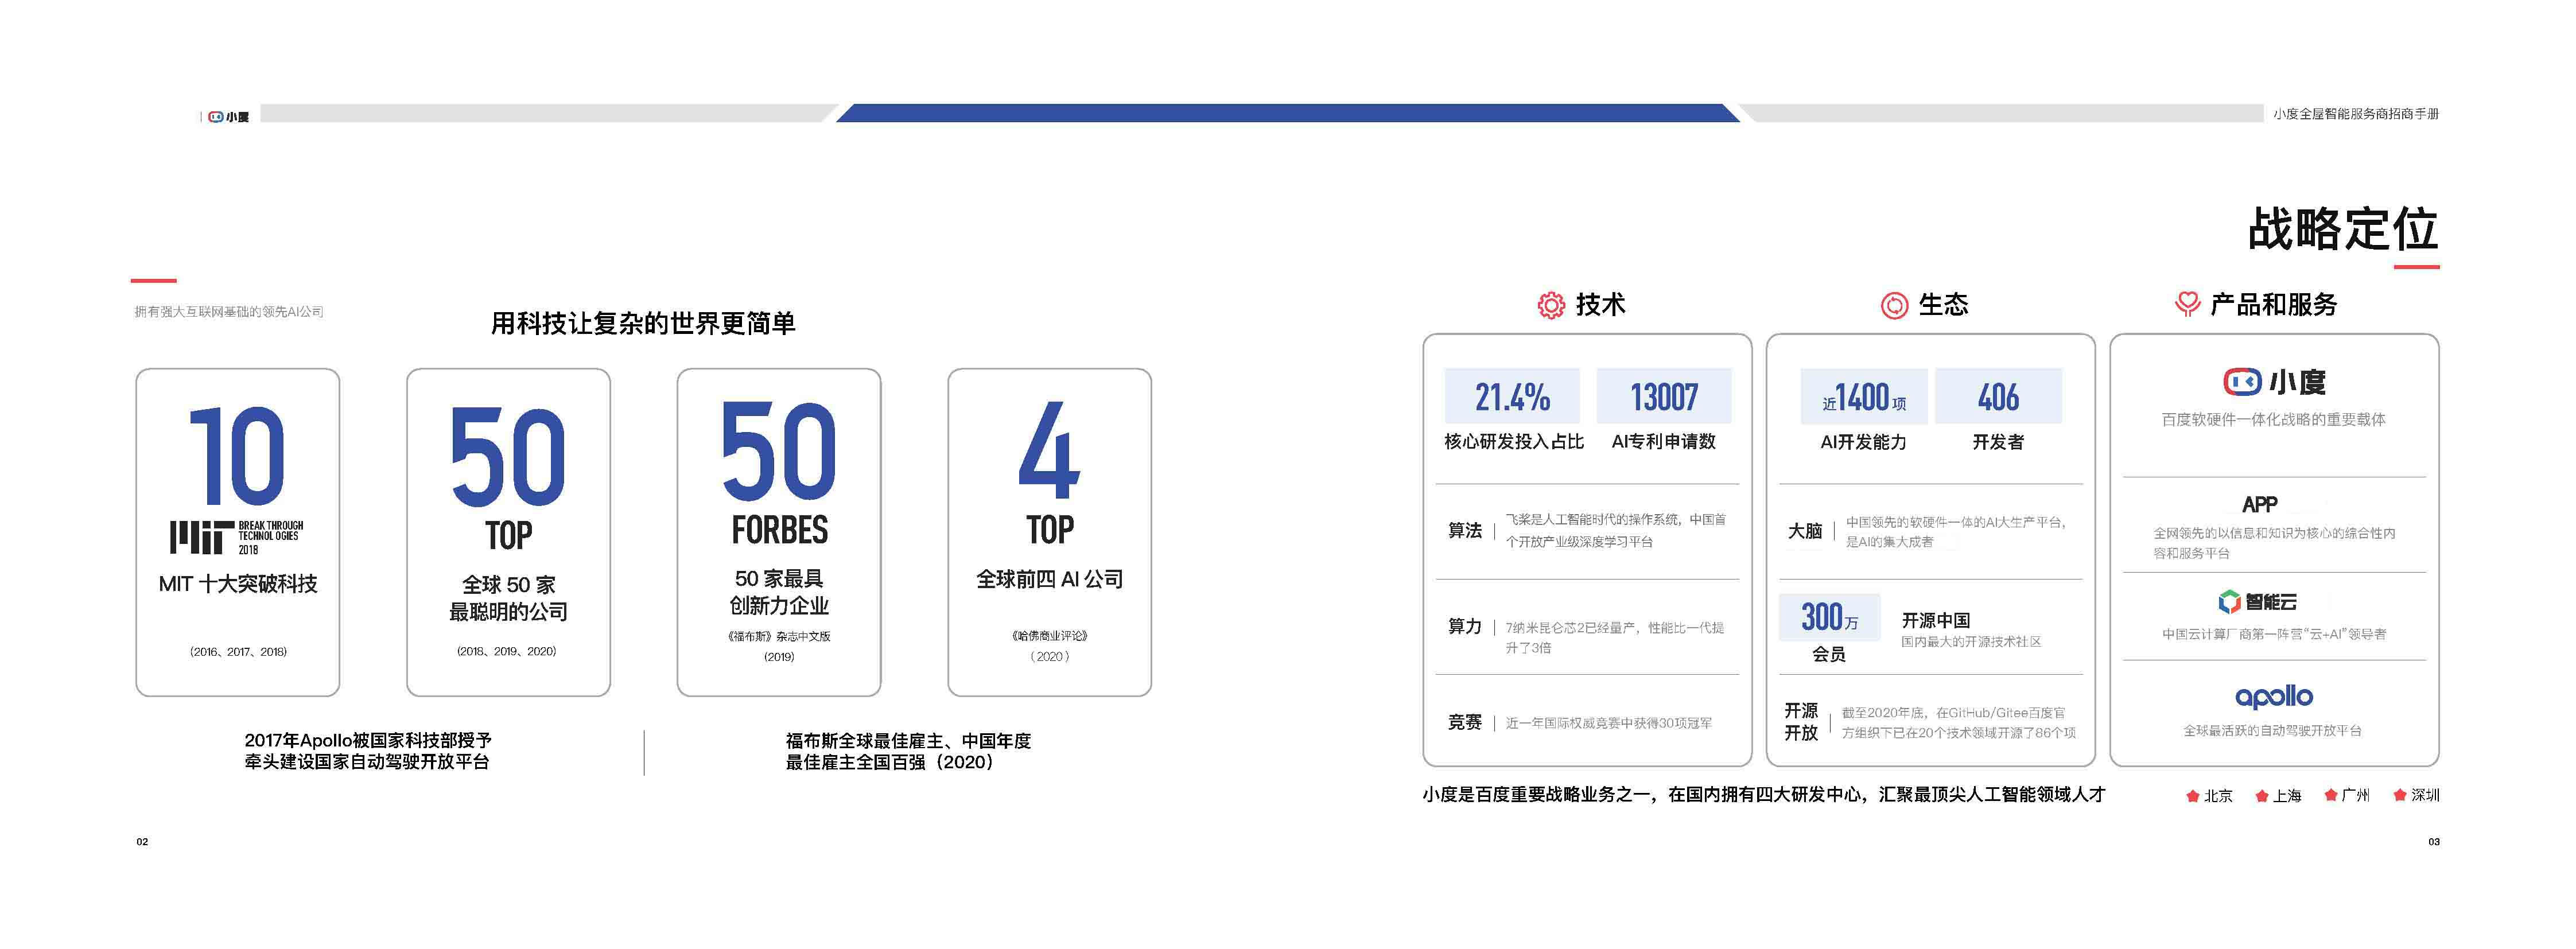Click the sentence 小度是百度重要战略业务之一

[1764, 795]
